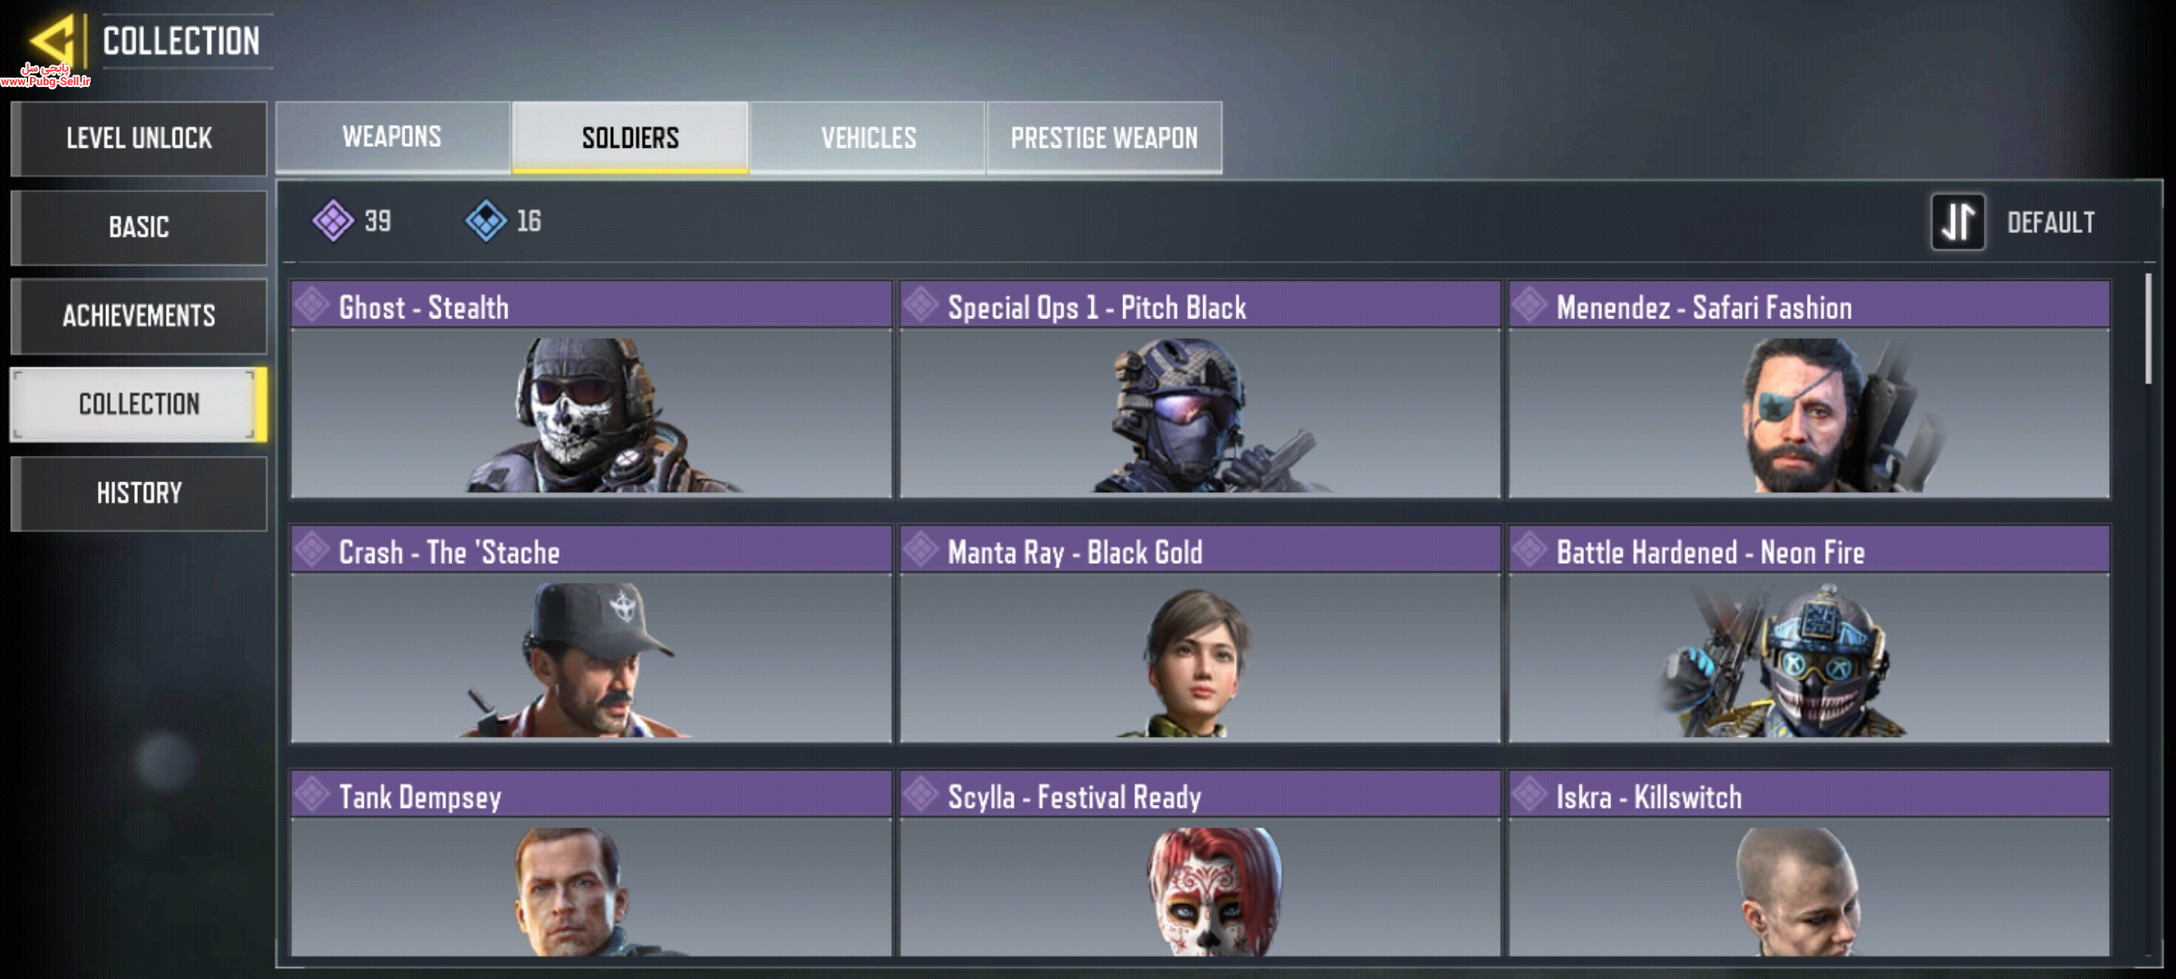Image resolution: width=2176 pixels, height=979 pixels.
Task: Click diamond icon beside Manta Ray - Black Gold
Action: [x=920, y=549]
